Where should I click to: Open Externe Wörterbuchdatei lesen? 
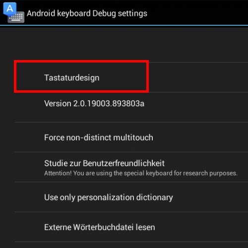click(x=131, y=227)
